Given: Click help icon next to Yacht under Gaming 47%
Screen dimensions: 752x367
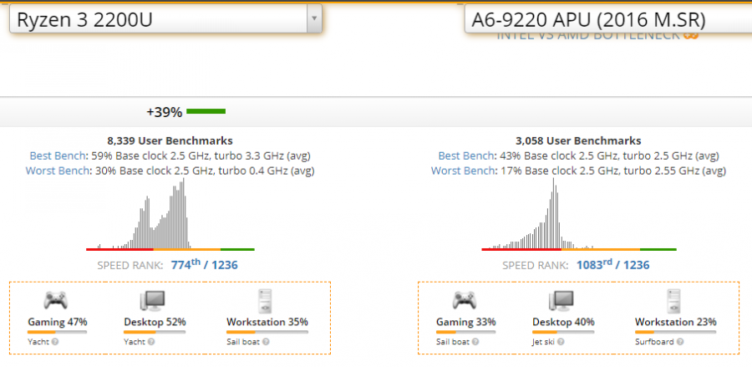Looking at the screenshot, I should [55, 342].
